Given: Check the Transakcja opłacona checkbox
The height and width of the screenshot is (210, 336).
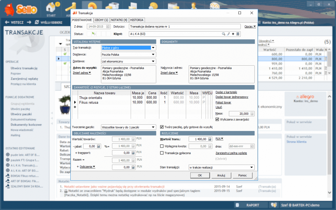Looking at the screenshot, I should 162,153.
